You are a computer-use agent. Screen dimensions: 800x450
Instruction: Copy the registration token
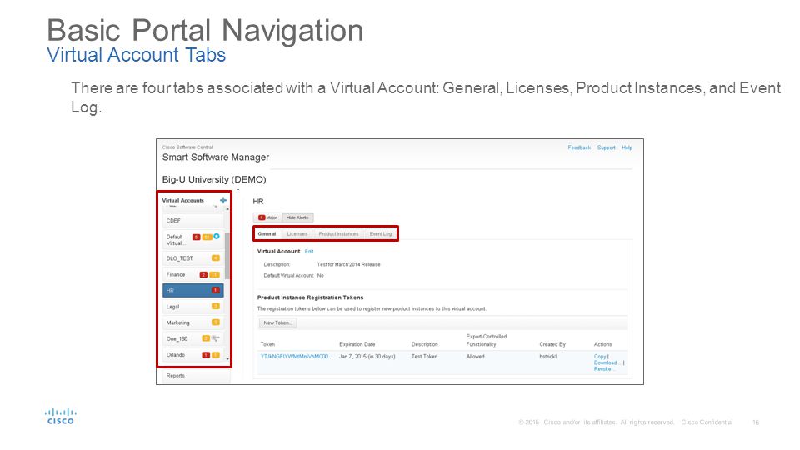pos(600,357)
